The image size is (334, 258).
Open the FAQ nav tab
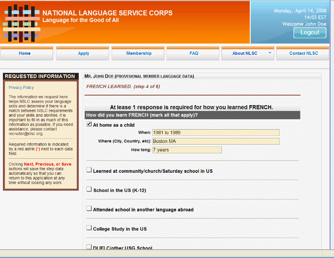click(193, 53)
